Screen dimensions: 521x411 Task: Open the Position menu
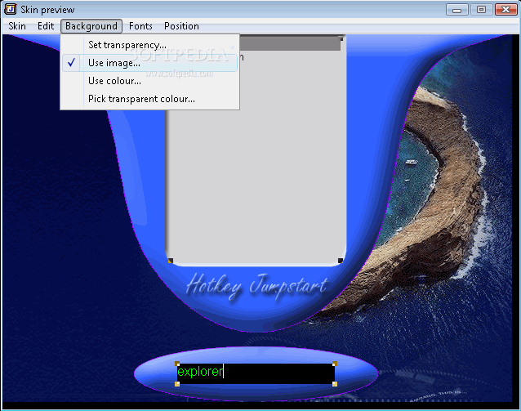(181, 26)
